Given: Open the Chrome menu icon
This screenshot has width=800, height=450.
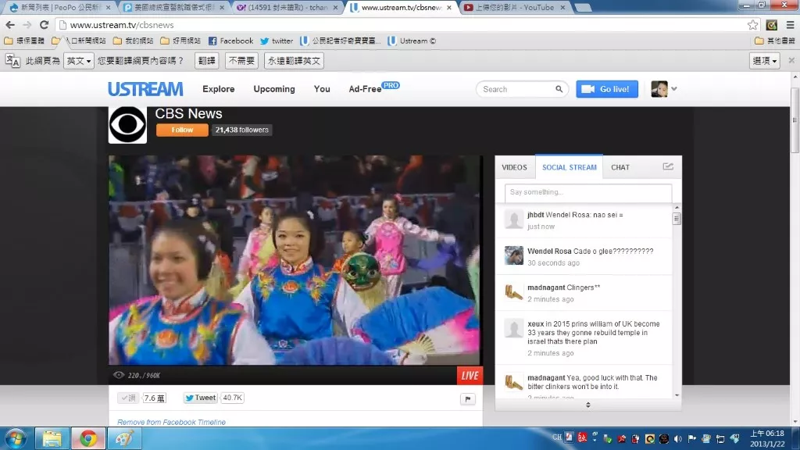Looking at the screenshot, I should click(790, 25).
